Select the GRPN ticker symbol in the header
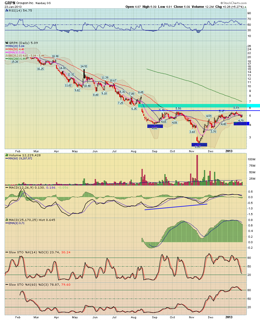This screenshot has height=320, width=260. click(x=10, y=3)
